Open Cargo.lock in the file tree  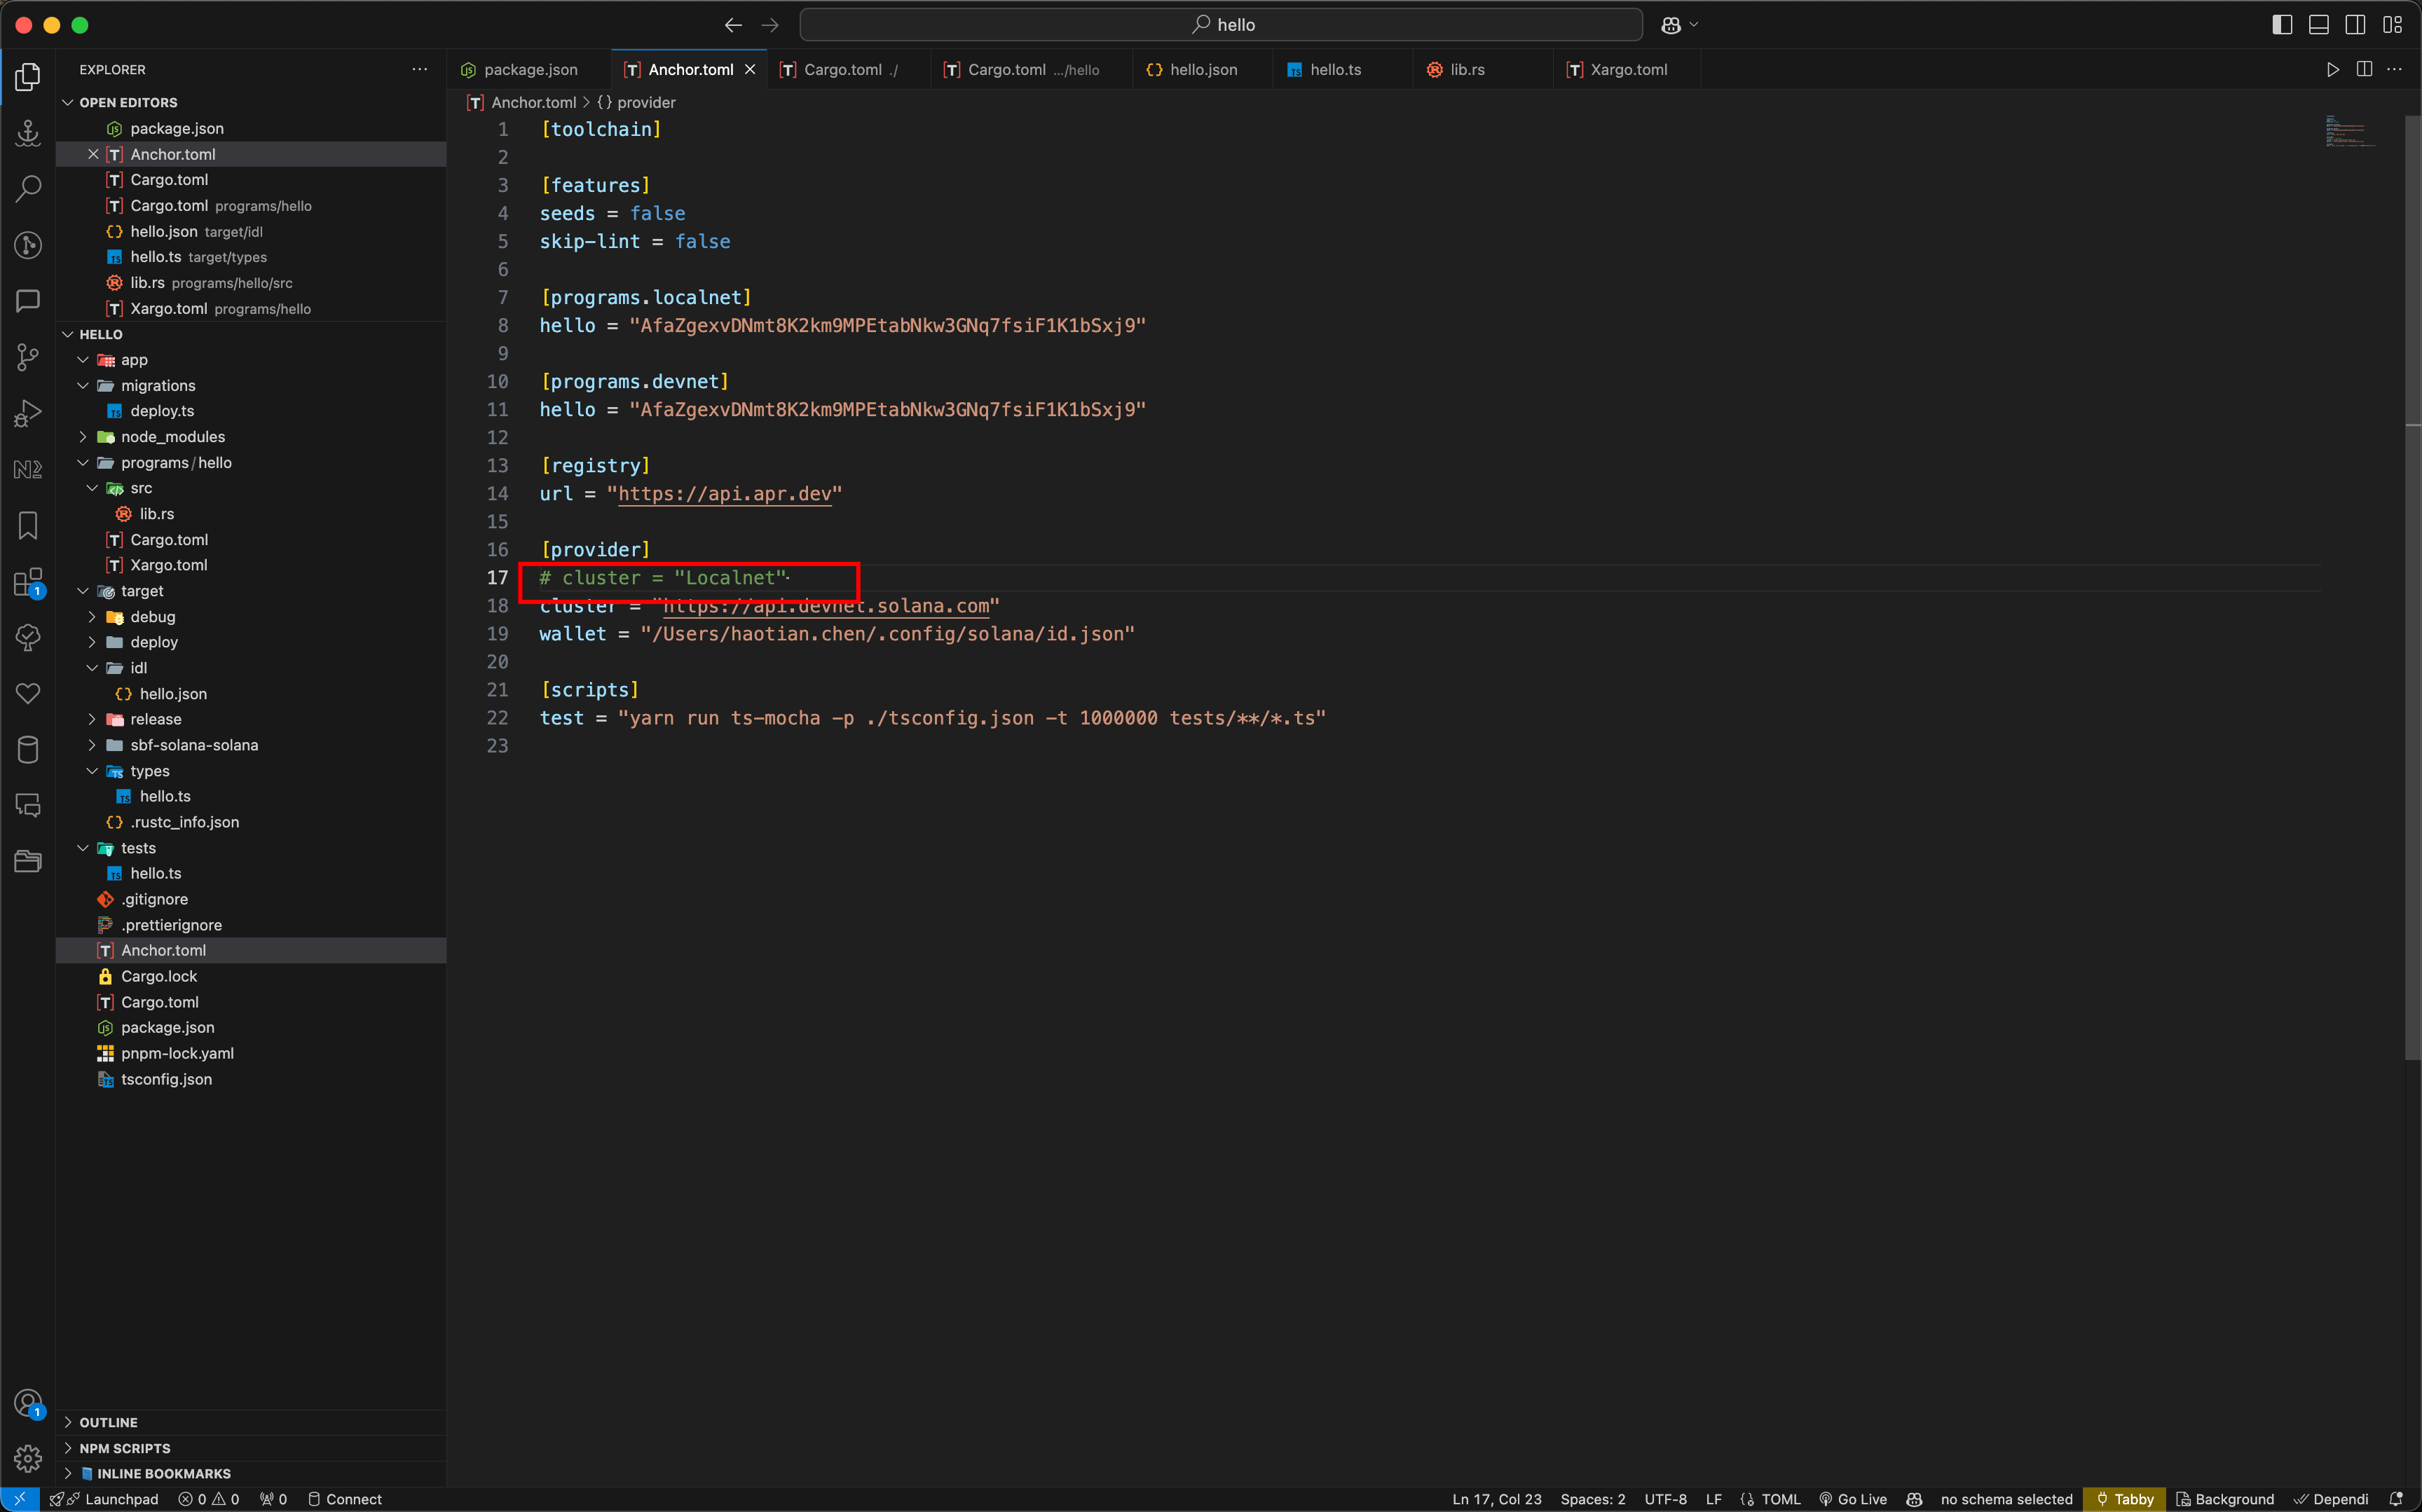tap(159, 976)
